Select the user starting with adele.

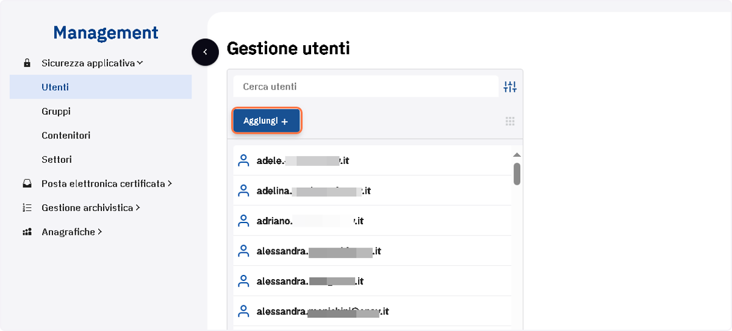click(x=372, y=161)
